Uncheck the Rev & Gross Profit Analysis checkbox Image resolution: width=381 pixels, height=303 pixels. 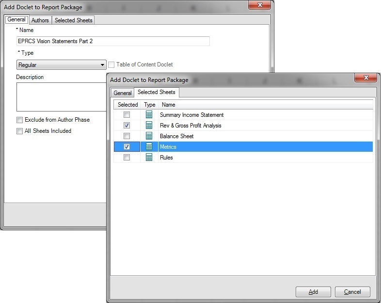(x=127, y=126)
